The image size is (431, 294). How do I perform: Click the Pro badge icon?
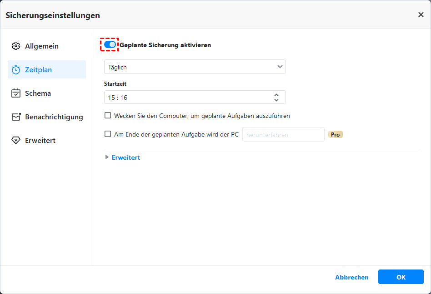tap(335, 134)
